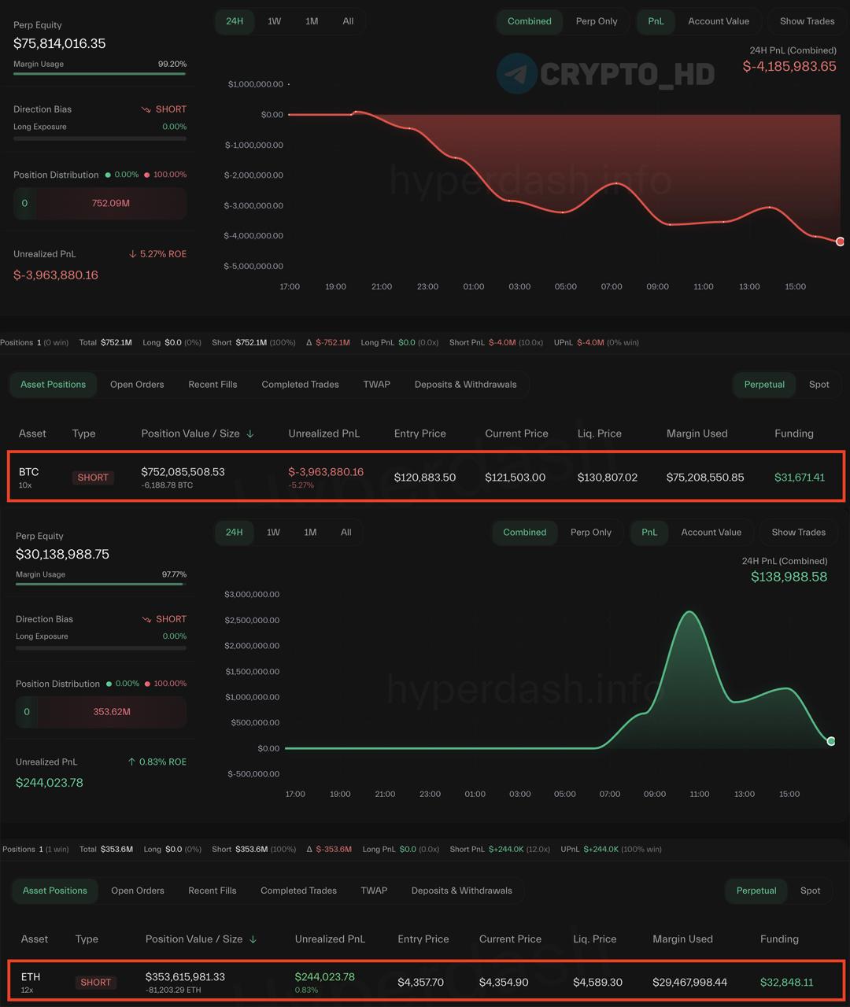This screenshot has height=1007, width=850.
Task: Select the 1W range on the BTC account chart
Action: [274, 21]
